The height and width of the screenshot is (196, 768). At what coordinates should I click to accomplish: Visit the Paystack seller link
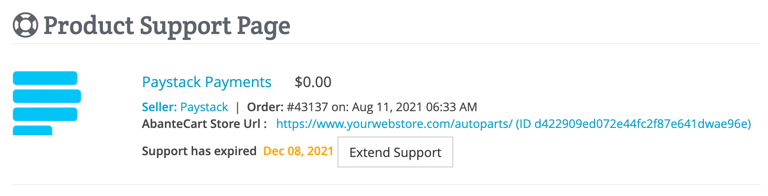[x=204, y=107]
